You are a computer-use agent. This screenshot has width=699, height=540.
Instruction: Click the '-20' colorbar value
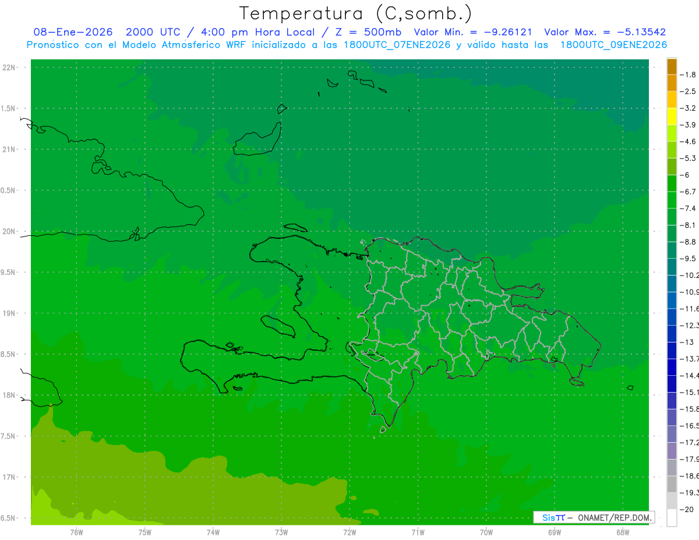687,509
